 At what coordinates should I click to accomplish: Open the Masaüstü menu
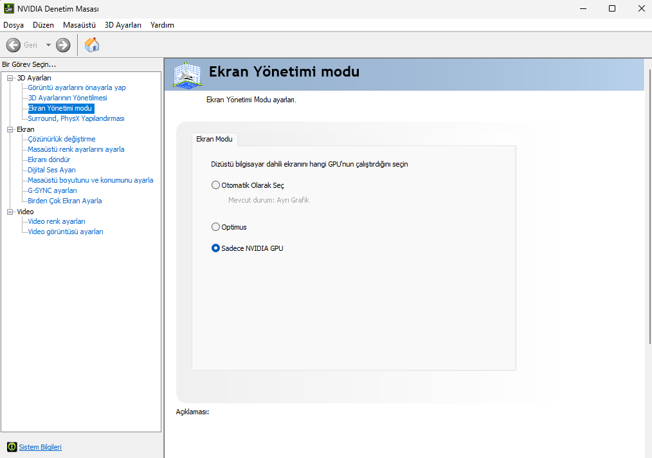[x=80, y=25]
